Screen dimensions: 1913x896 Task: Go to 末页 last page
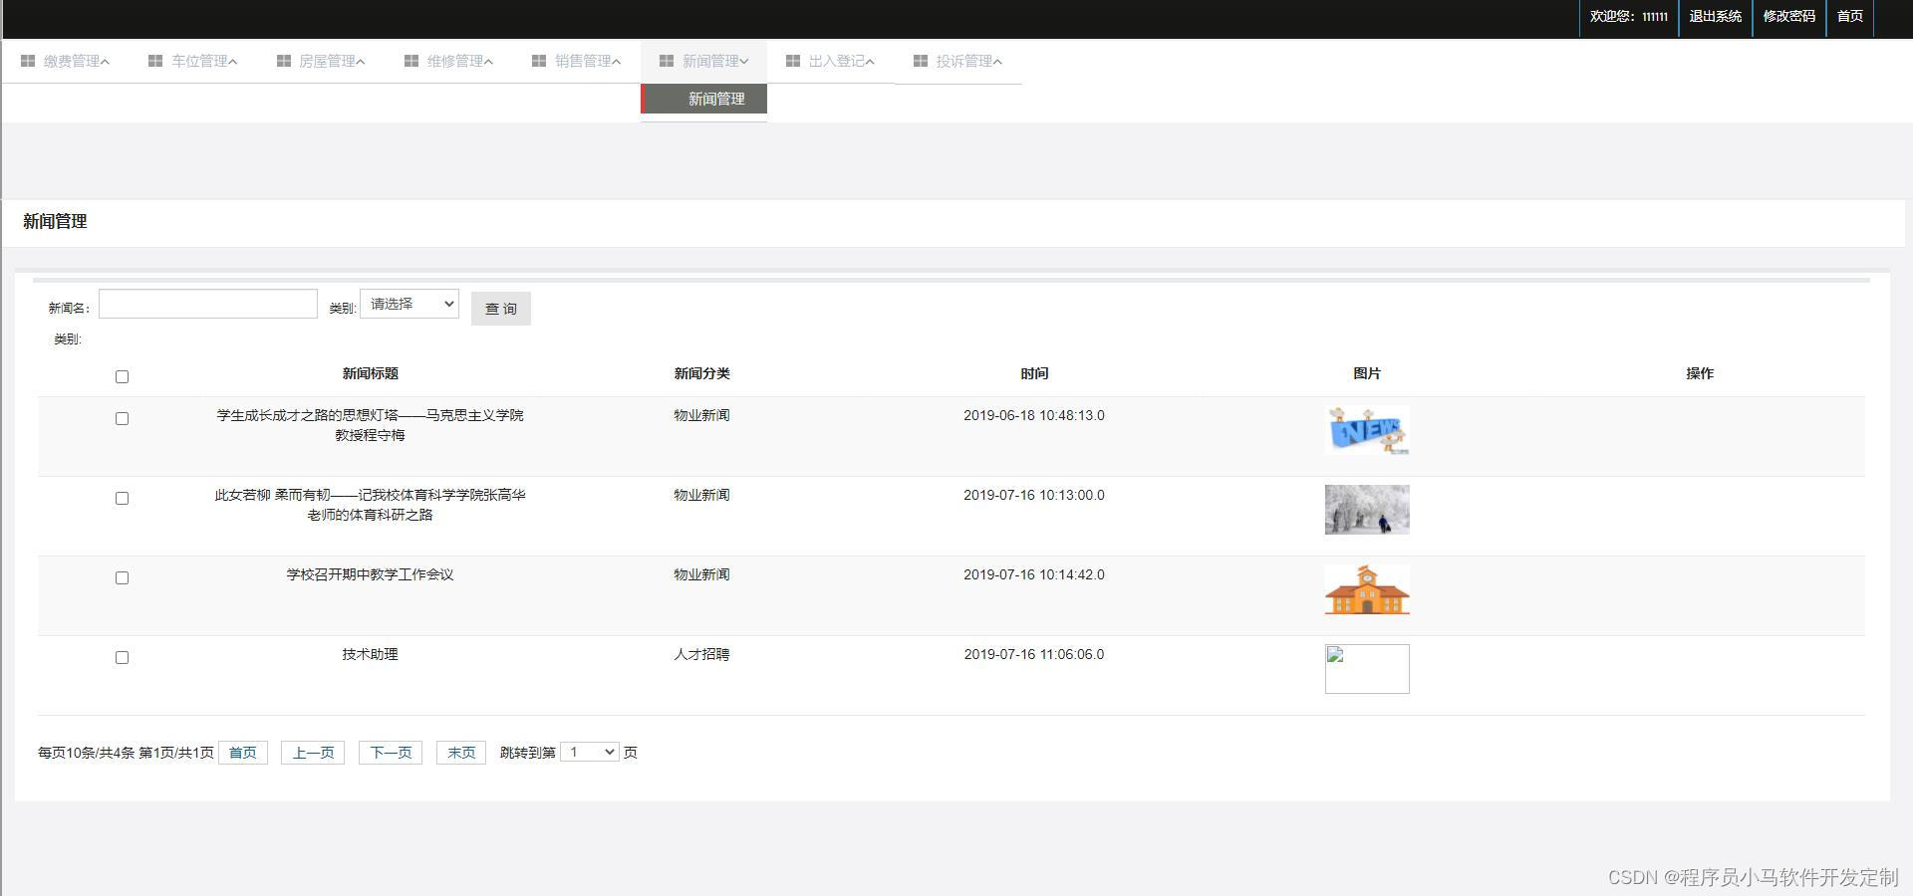point(460,753)
